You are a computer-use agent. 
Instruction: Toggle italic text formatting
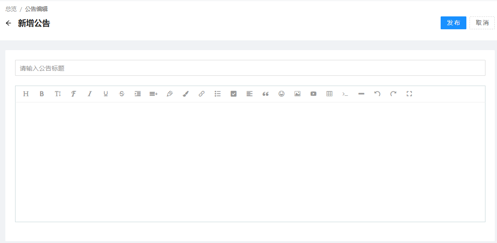pos(90,94)
